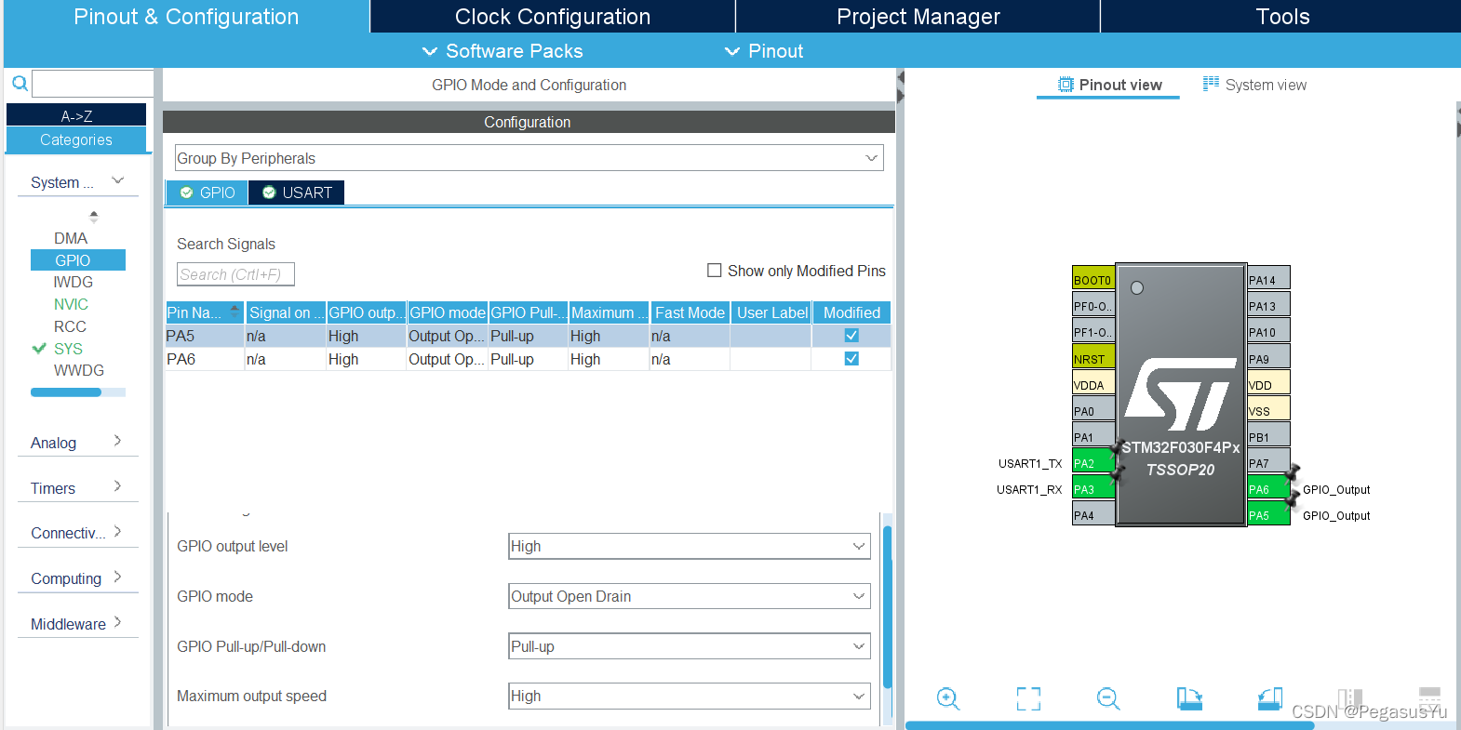Screen dimensions: 1461x730
Task: Open the Tools tab
Action: click(x=1281, y=17)
